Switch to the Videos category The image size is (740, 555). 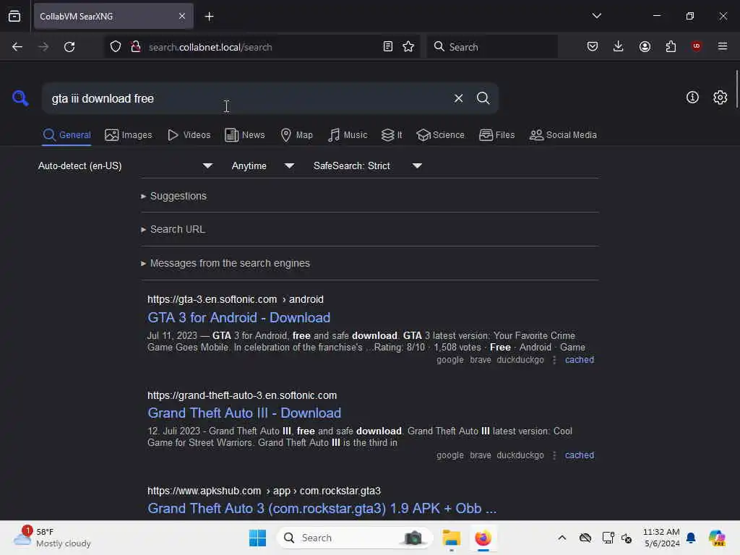point(189,135)
